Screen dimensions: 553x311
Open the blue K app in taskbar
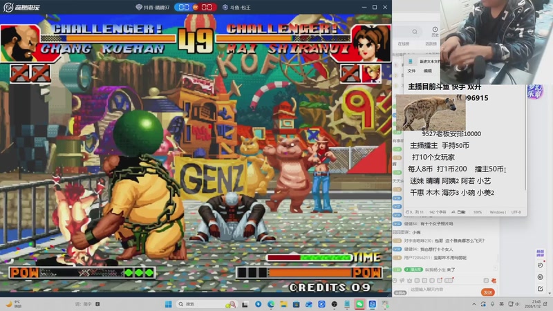point(321,304)
